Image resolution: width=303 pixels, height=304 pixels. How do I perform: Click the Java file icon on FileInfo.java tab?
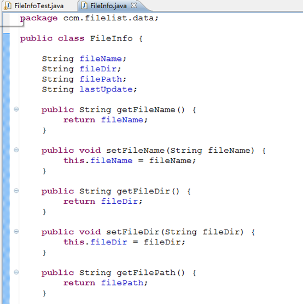click(x=84, y=5)
